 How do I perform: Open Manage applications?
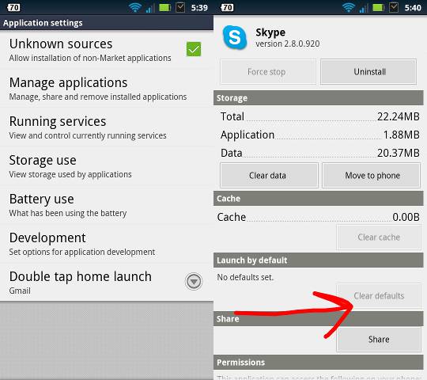[x=107, y=89]
